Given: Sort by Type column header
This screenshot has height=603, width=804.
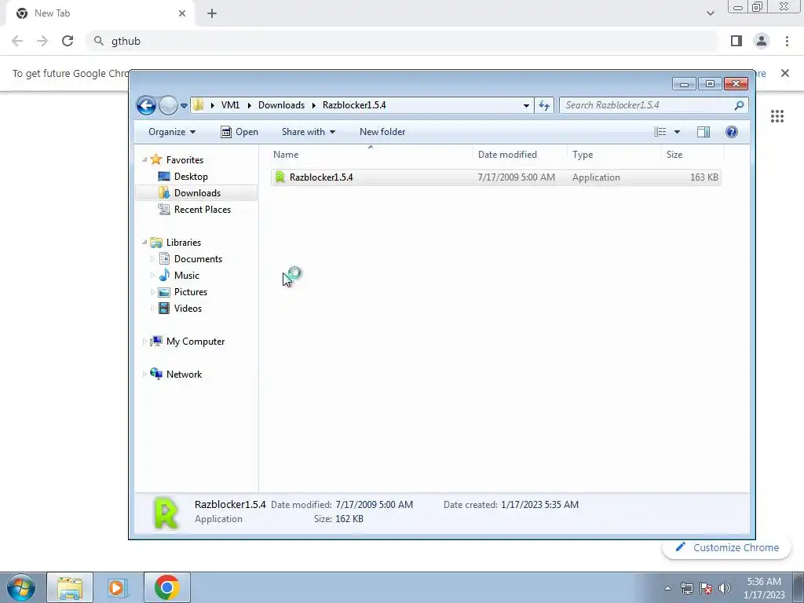Looking at the screenshot, I should click(583, 155).
